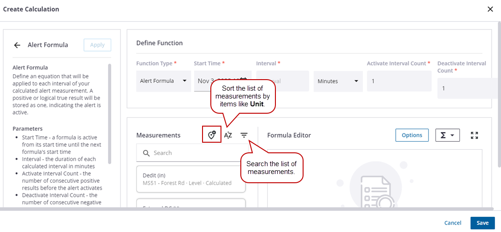Expand Formula Editor to full screen
The image size is (501, 232).
pos(474,135)
